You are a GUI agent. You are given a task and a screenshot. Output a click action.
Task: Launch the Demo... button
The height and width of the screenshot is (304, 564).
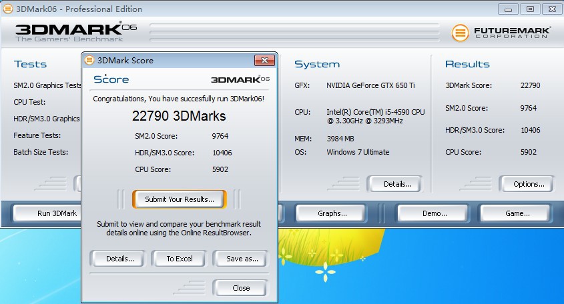[434, 213]
